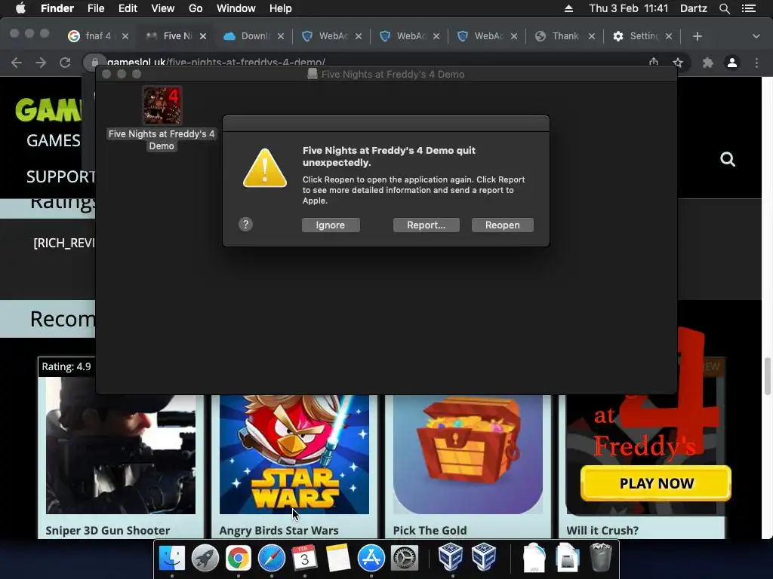The width and height of the screenshot is (773, 579).
Task: Open the Trash in the Dock
Action: (600, 557)
